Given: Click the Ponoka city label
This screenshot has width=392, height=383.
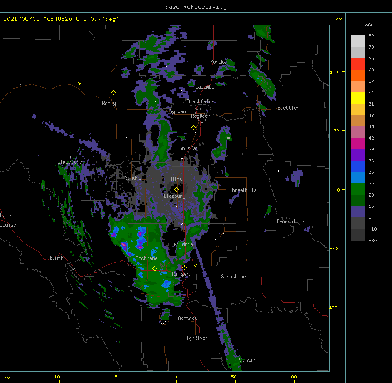Looking at the screenshot, I should coord(218,62).
